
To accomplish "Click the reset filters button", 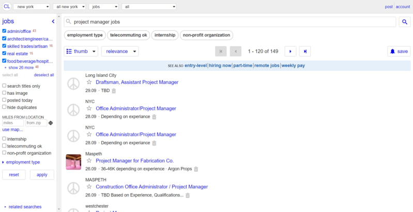I will click(14, 175).
